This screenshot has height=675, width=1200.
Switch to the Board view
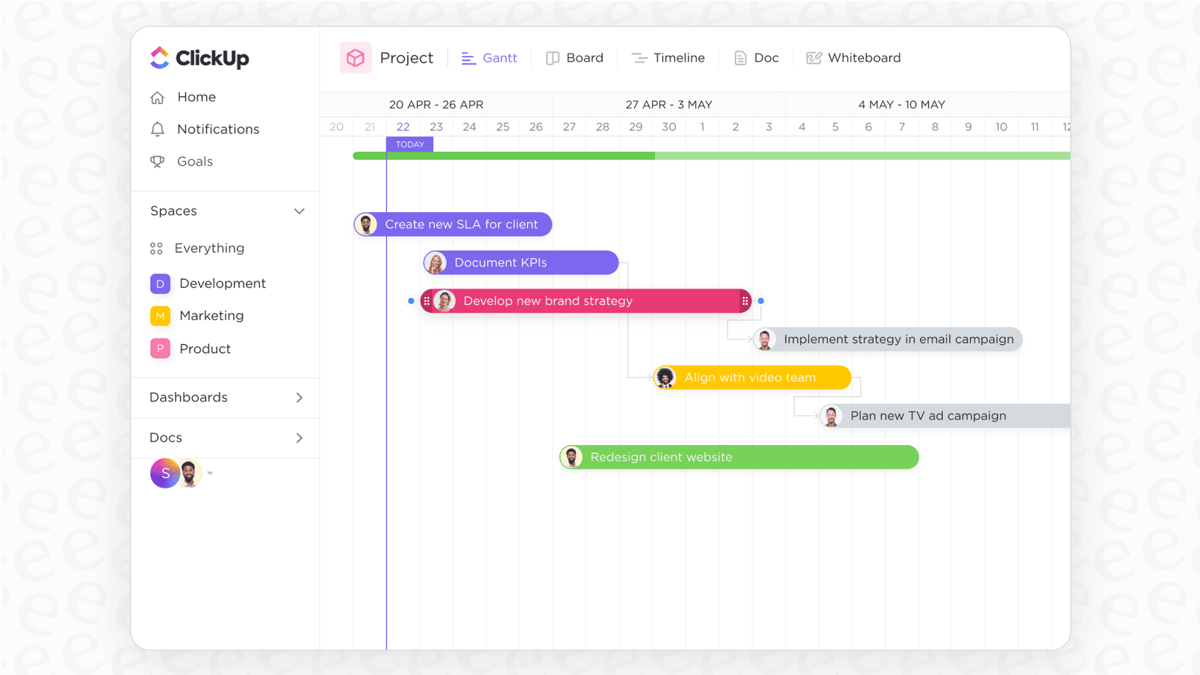coord(575,58)
